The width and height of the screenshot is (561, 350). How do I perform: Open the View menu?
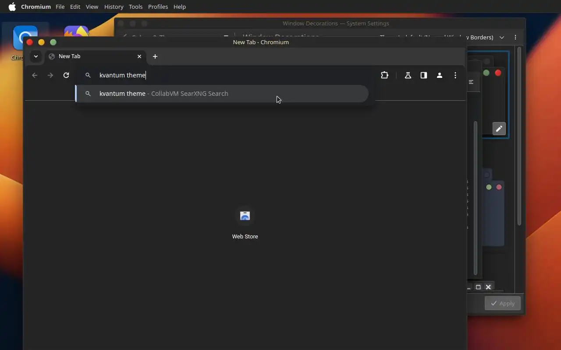coord(92,7)
